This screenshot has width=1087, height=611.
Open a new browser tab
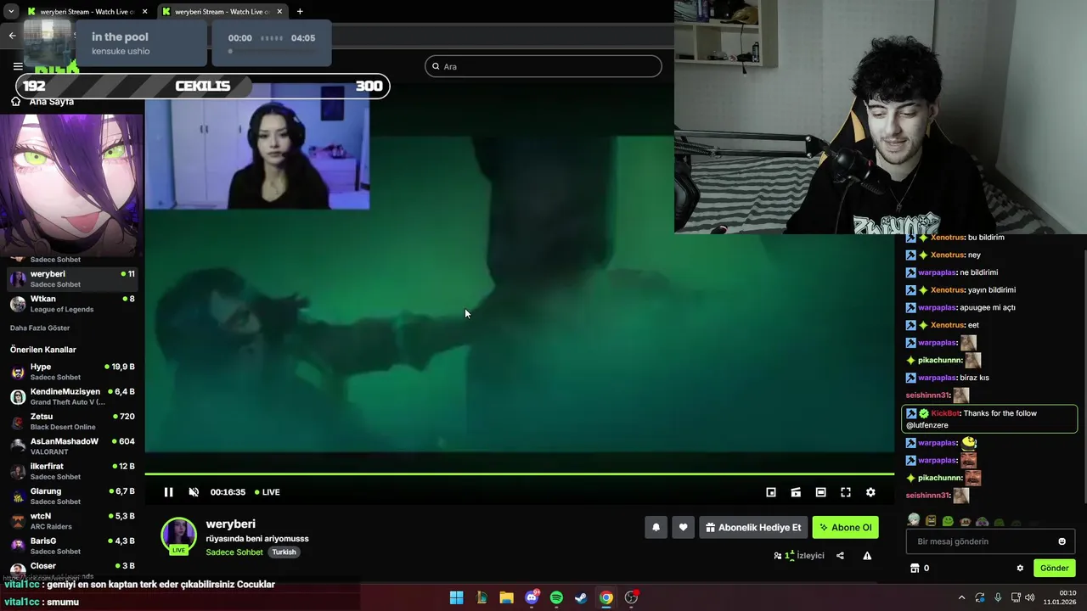click(300, 11)
